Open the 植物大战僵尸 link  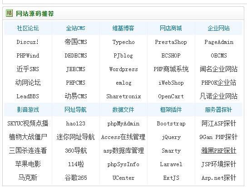28,137
